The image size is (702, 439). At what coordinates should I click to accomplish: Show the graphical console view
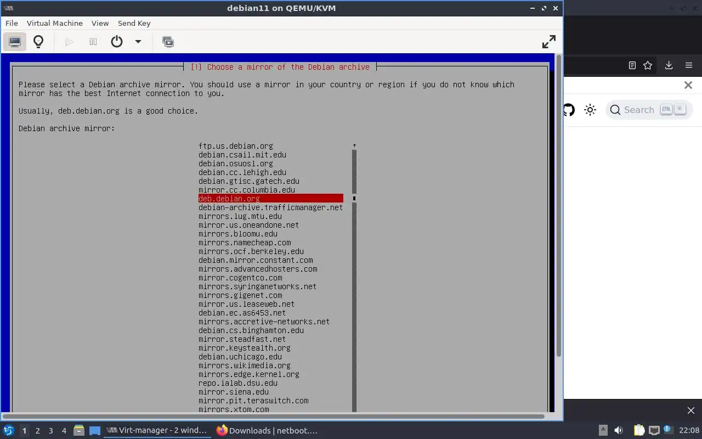(x=15, y=42)
